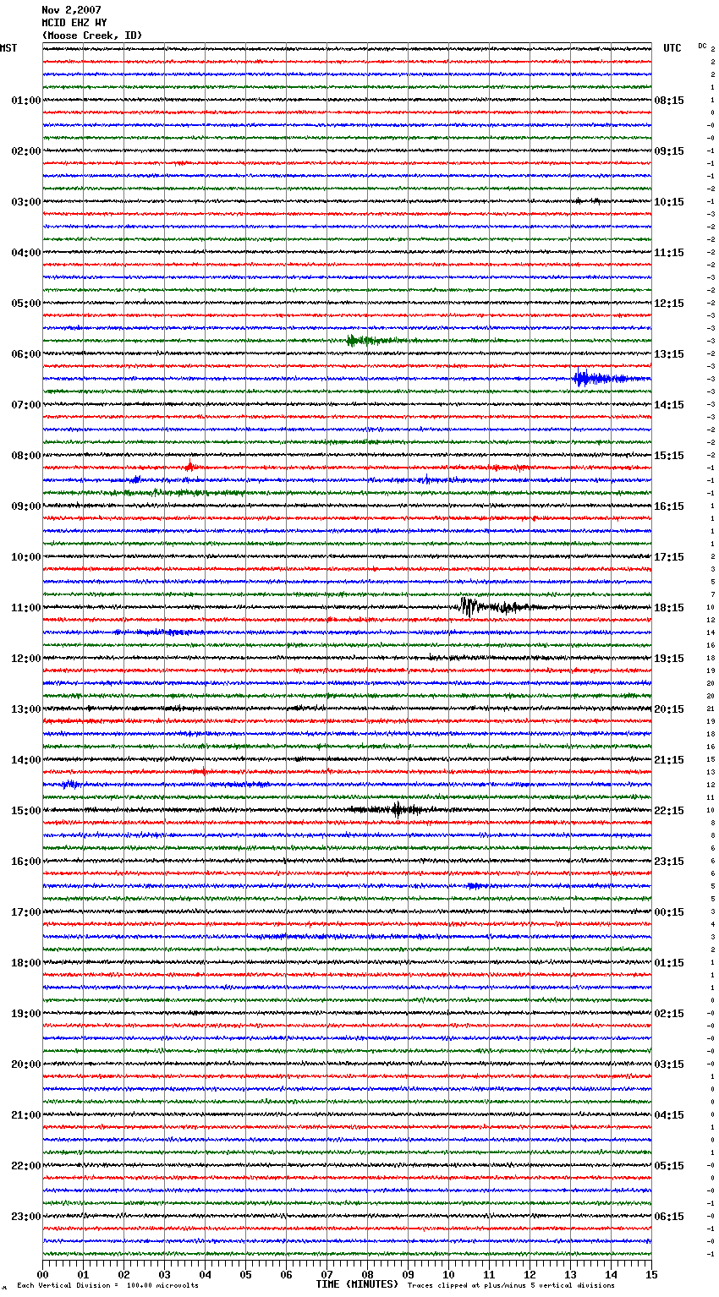
Task: Click the 06:15 UTC time label
Action: (669, 1217)
